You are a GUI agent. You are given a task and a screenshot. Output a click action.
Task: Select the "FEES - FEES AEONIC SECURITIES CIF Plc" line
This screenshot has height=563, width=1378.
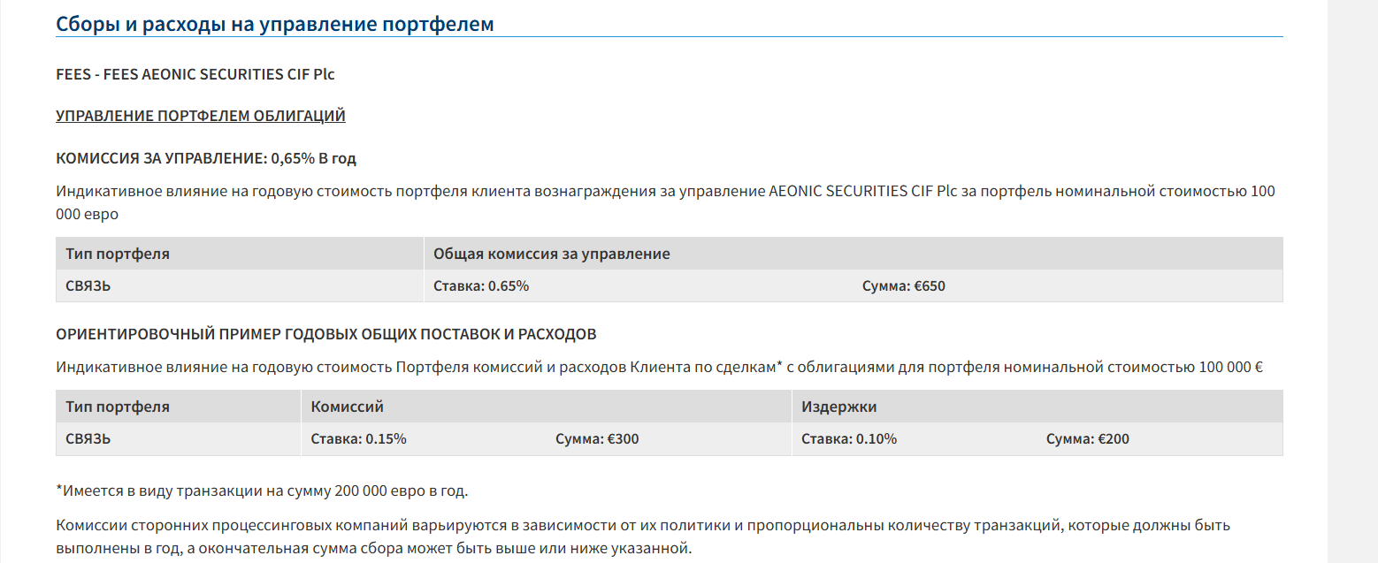[x=195, y=74]
